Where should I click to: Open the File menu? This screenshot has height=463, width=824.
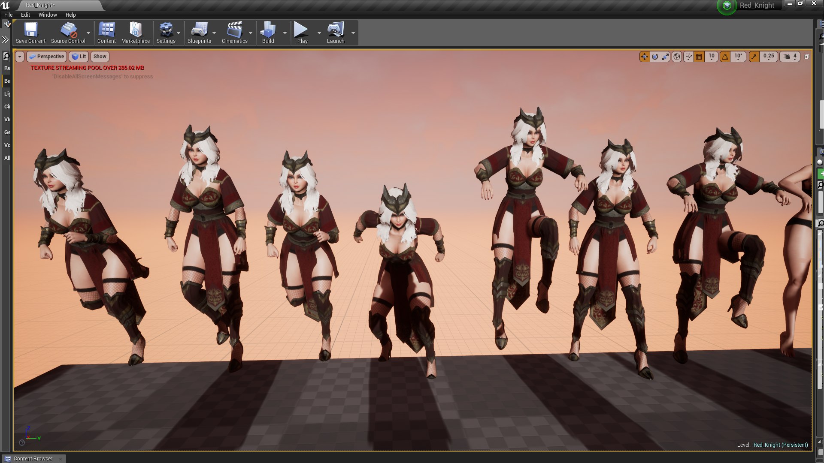[9, 15]
